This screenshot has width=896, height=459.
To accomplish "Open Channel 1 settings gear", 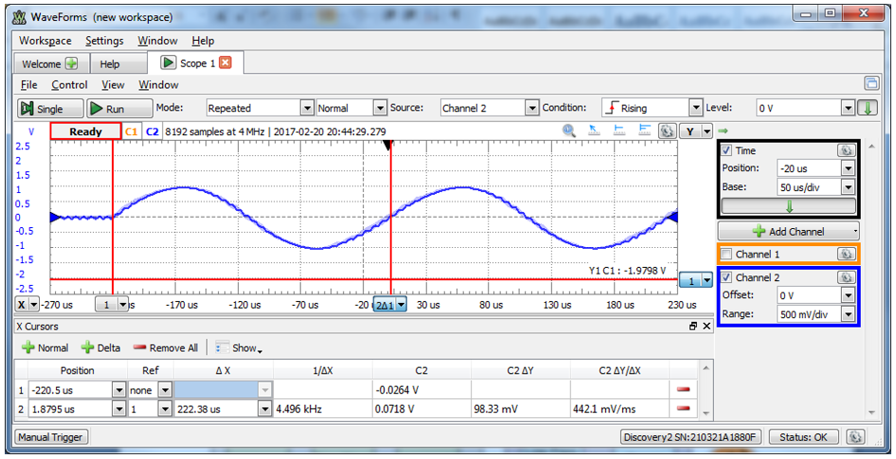I will (x=847, y=254).
